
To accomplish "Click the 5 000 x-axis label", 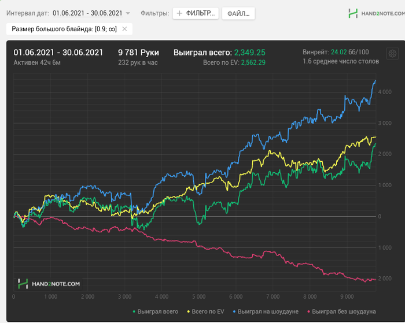I will coord(199,296).
